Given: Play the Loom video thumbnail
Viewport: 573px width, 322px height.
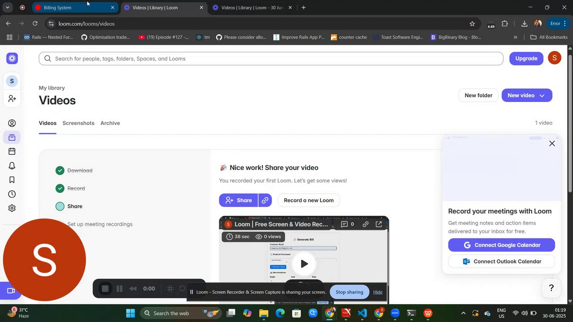Looking at the screenshot, I should (304, 263).
